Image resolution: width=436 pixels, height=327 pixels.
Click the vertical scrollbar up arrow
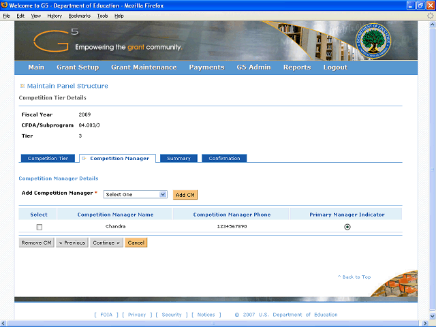(x=432, y=25)
